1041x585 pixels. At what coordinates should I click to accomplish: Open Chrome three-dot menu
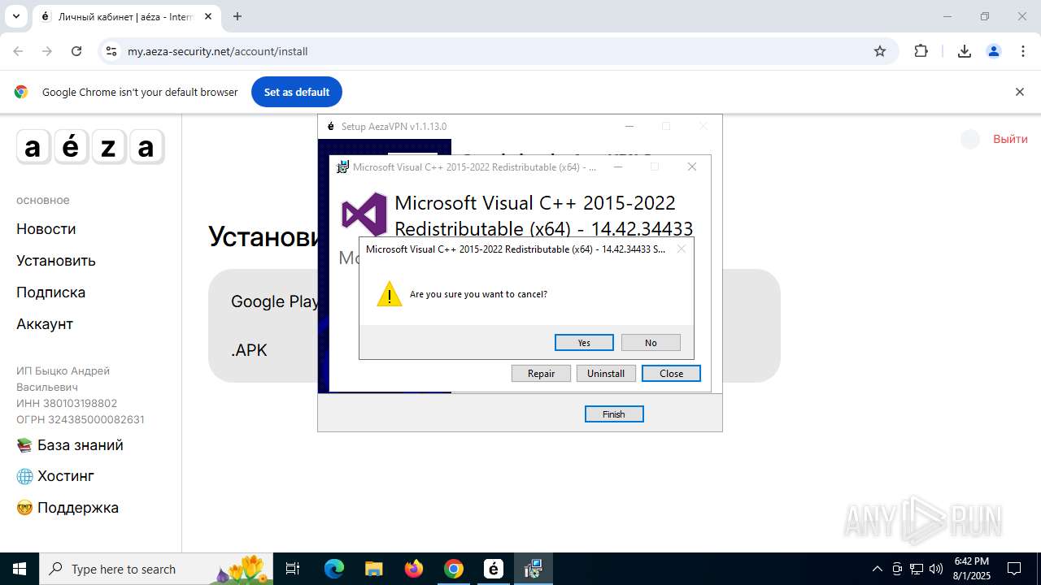(x=1023, y=51)
